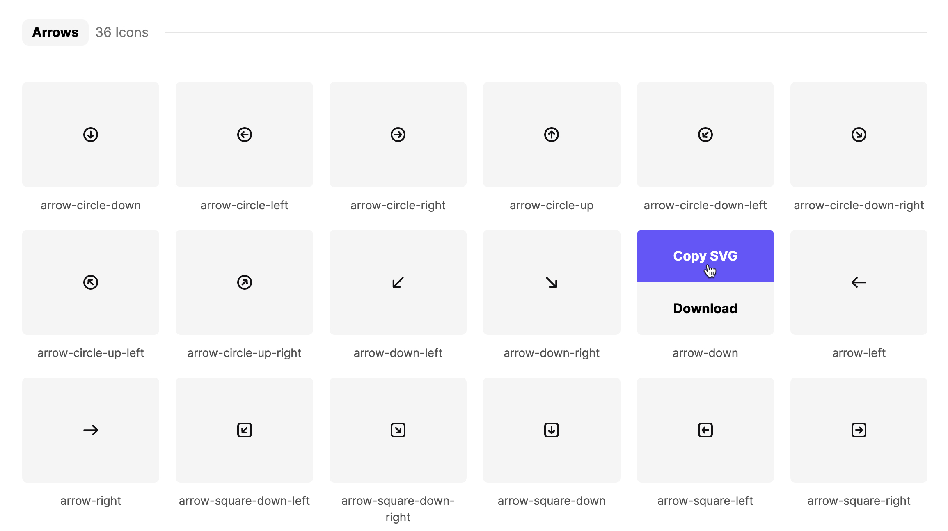Select the arrow-circle-down-right icon

[859, 134]
